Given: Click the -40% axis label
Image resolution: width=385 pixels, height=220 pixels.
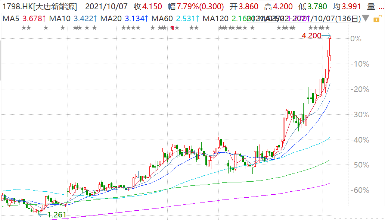Looking at the screenshot, I should click(x=360, y=140).
